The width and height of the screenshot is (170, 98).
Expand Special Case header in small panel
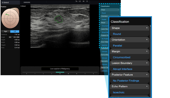[x=104, y=67]
